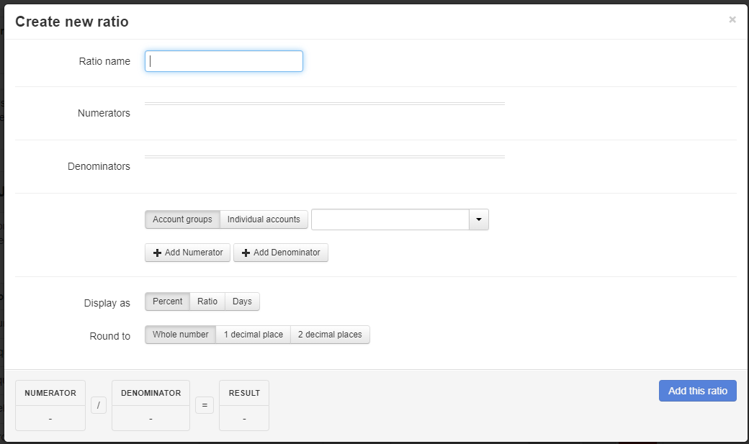Select the Account groups toggle
The height and width of the screenshot is (444, 749).
click(x=182, y=219)
